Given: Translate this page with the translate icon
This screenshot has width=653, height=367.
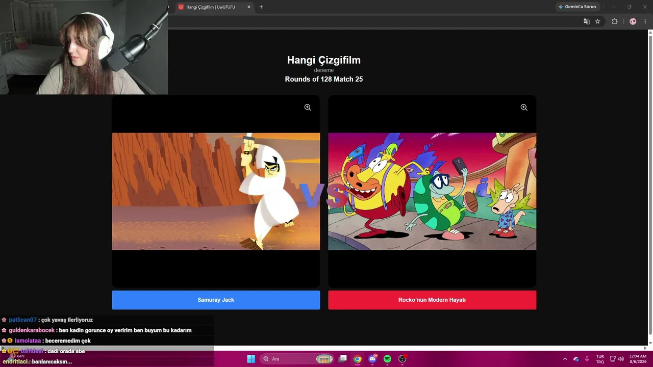Looking at the screenshot, I should (587, 21).
